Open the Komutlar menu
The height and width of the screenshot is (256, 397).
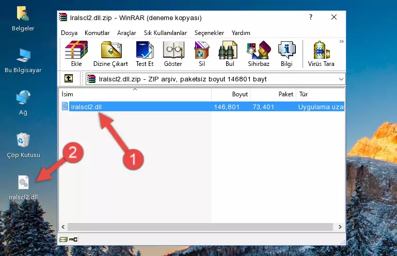tap(97, 33)
